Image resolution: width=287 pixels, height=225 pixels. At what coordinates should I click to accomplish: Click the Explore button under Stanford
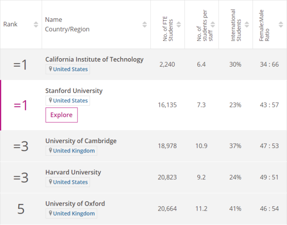tap(61, 115)
